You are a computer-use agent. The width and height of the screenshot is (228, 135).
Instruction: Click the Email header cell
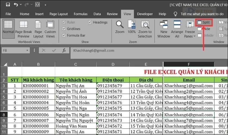(x=189, y=80)
